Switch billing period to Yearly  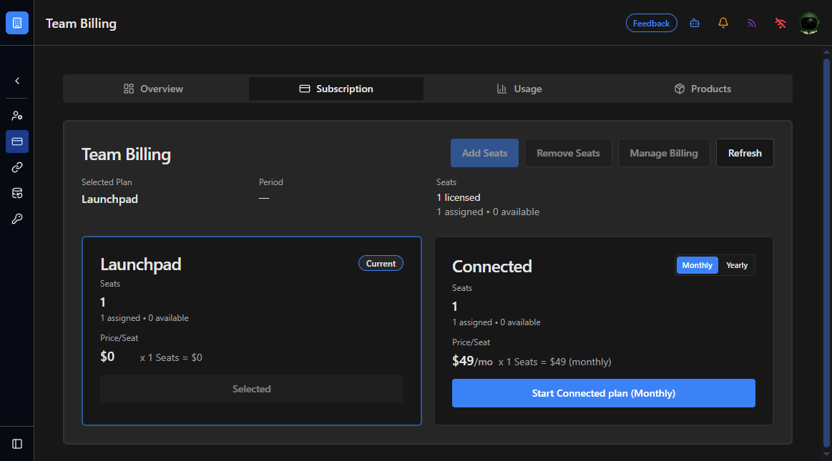736,265
